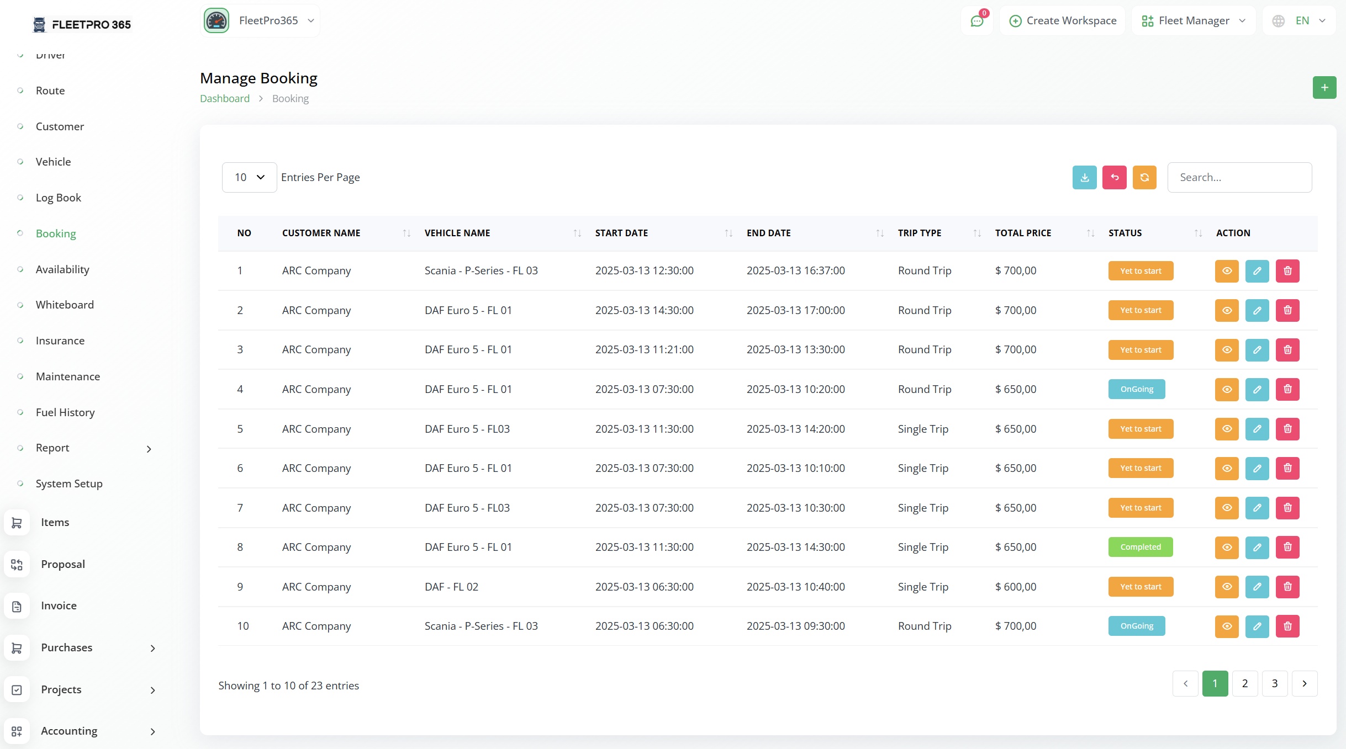
Task: Click the Items cart icon in sidebar
Action: (x=17, y=522)
